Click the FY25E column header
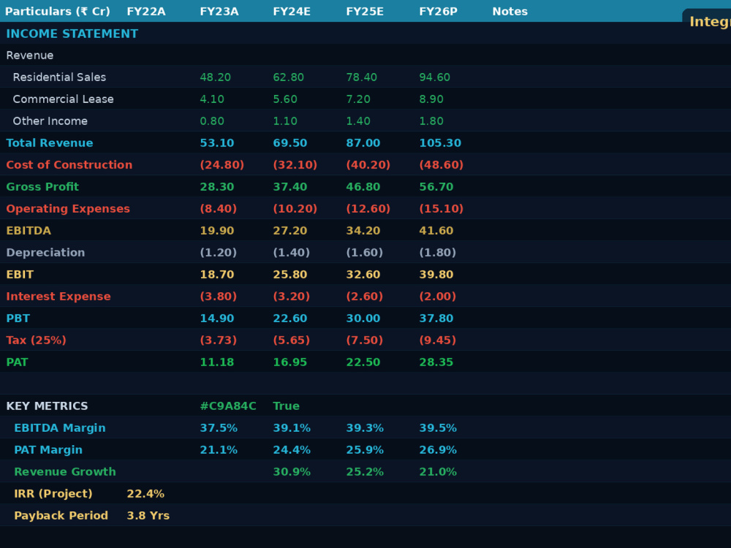Image resolution: width=731 pixels, height=548 pixels. coord(365,12)
